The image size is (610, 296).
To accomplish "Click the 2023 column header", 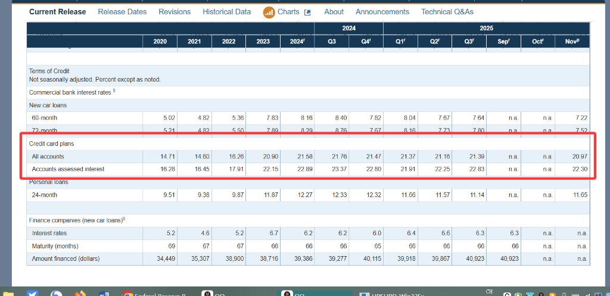I will point(263,41).
